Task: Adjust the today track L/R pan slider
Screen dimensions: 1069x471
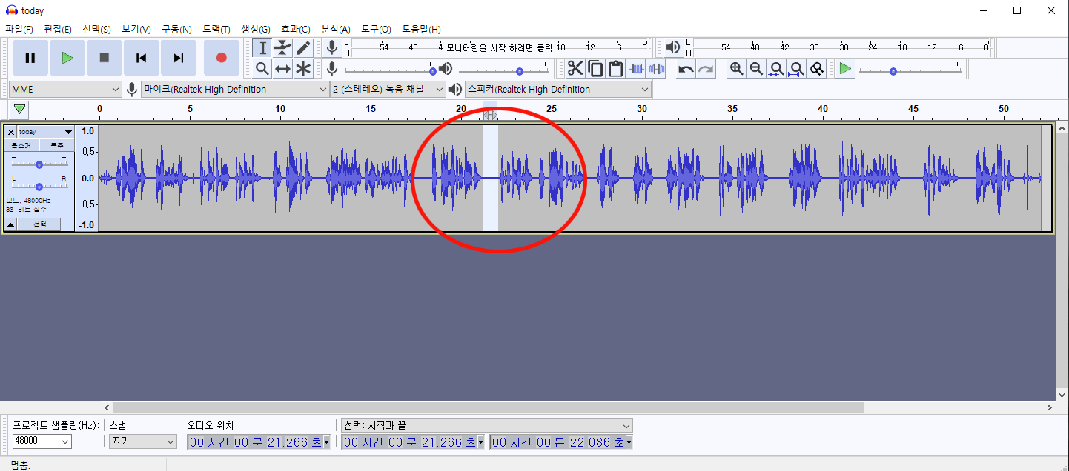Action: pos(39,185)
